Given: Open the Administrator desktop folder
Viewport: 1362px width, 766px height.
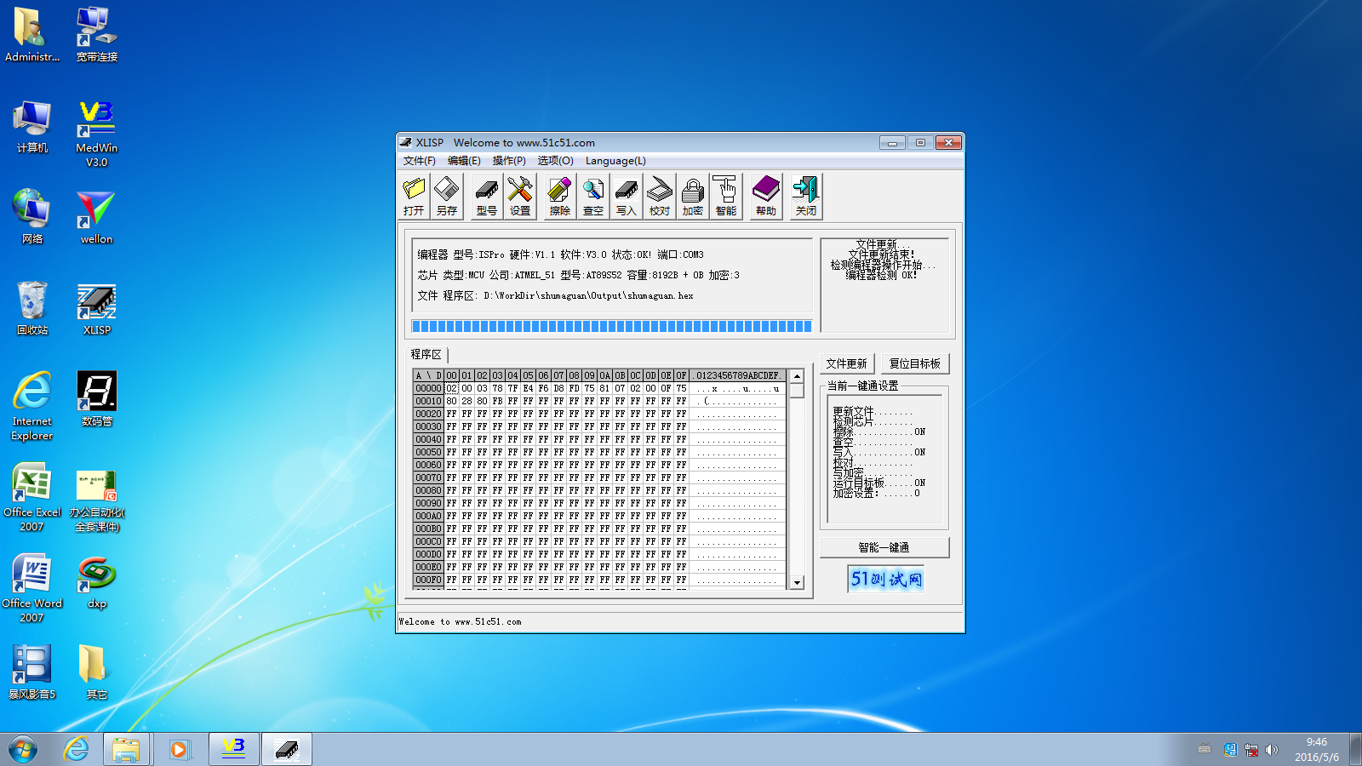Looking at the screenshot, I should pos(31,36).
